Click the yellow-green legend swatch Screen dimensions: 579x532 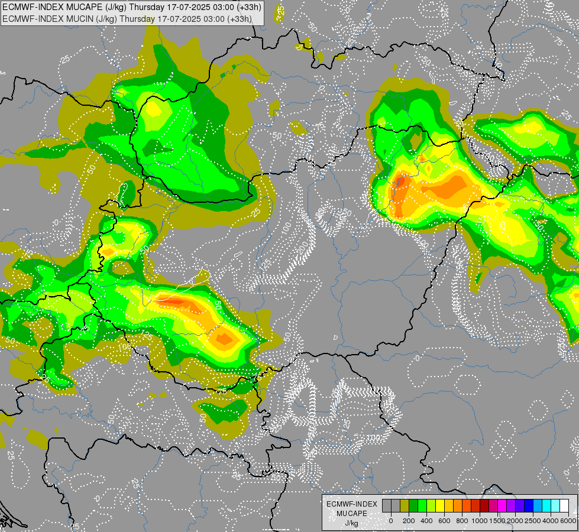click(x=431, y=505)
